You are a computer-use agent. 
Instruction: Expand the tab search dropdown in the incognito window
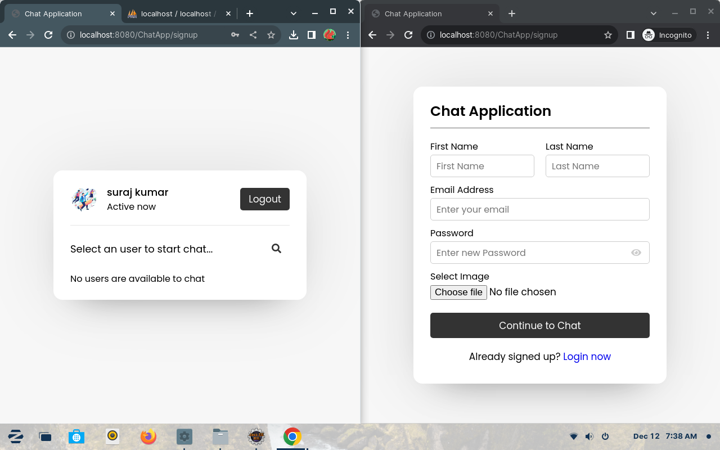coord(653,13)
